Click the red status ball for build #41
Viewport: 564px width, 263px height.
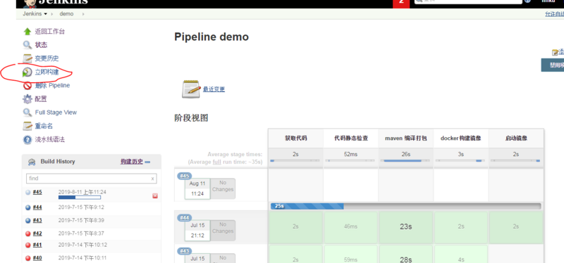[x=28, y=245]
